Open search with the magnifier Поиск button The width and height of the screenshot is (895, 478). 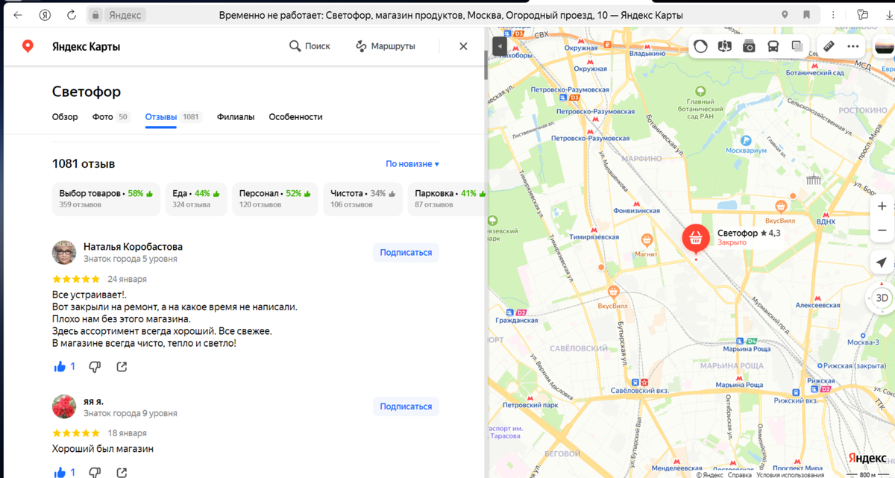click(310, 46)
